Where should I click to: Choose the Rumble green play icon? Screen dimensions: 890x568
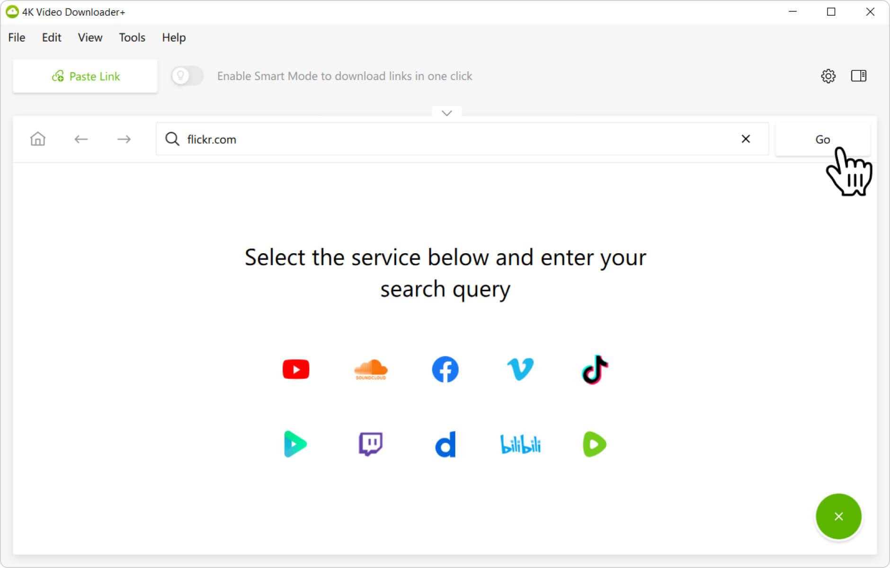pos(595,444)
